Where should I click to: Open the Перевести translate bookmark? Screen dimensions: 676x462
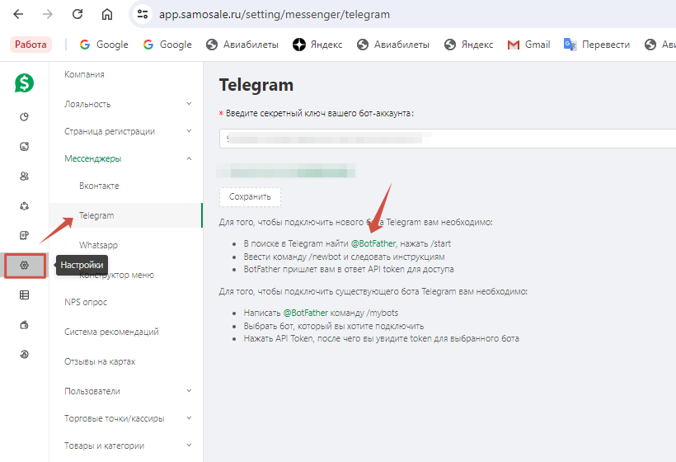tap(597, 45)
